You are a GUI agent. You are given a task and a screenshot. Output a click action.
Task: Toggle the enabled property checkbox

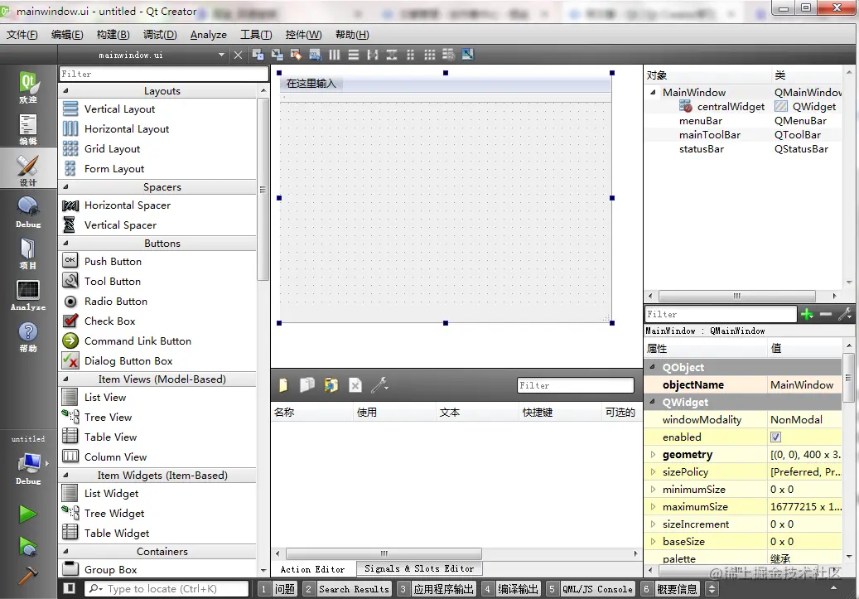click(x=775, y=437)
